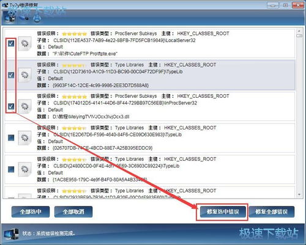The width and height of the screenshot is (306, 245).
Task: Click the error list scrollbar up arrow
Action: click(299, 31)
